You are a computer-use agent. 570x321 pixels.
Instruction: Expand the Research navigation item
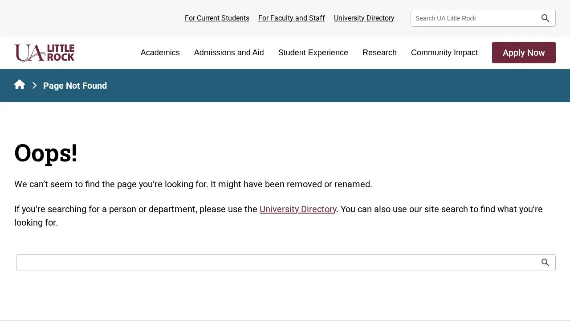pyautogui.click(x=379, y=53)
